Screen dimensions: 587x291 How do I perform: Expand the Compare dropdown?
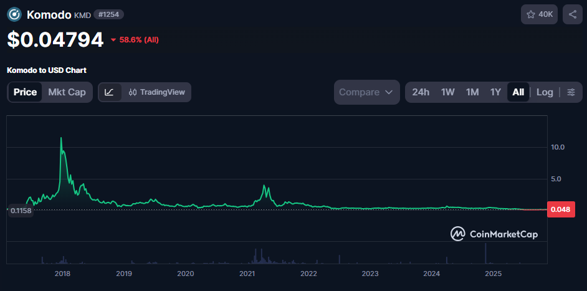pos(366,92)
